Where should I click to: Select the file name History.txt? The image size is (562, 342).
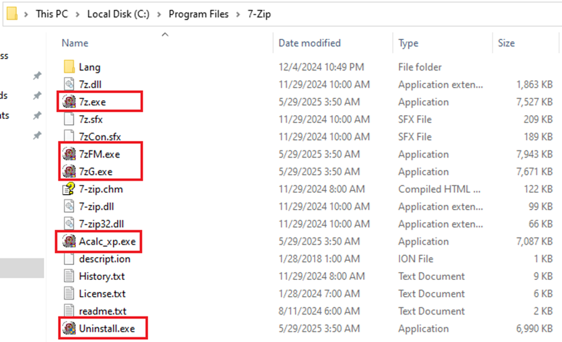(102, 276)
